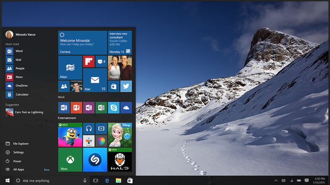Click the Microsoft Edge taskbar icon
Image resolution: width=330 pixels, height=185 pixels.
pyautogui.click(x=107, y=181)
